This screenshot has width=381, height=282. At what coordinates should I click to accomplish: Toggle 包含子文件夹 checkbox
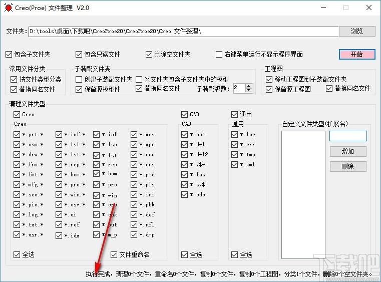point(9,54)
